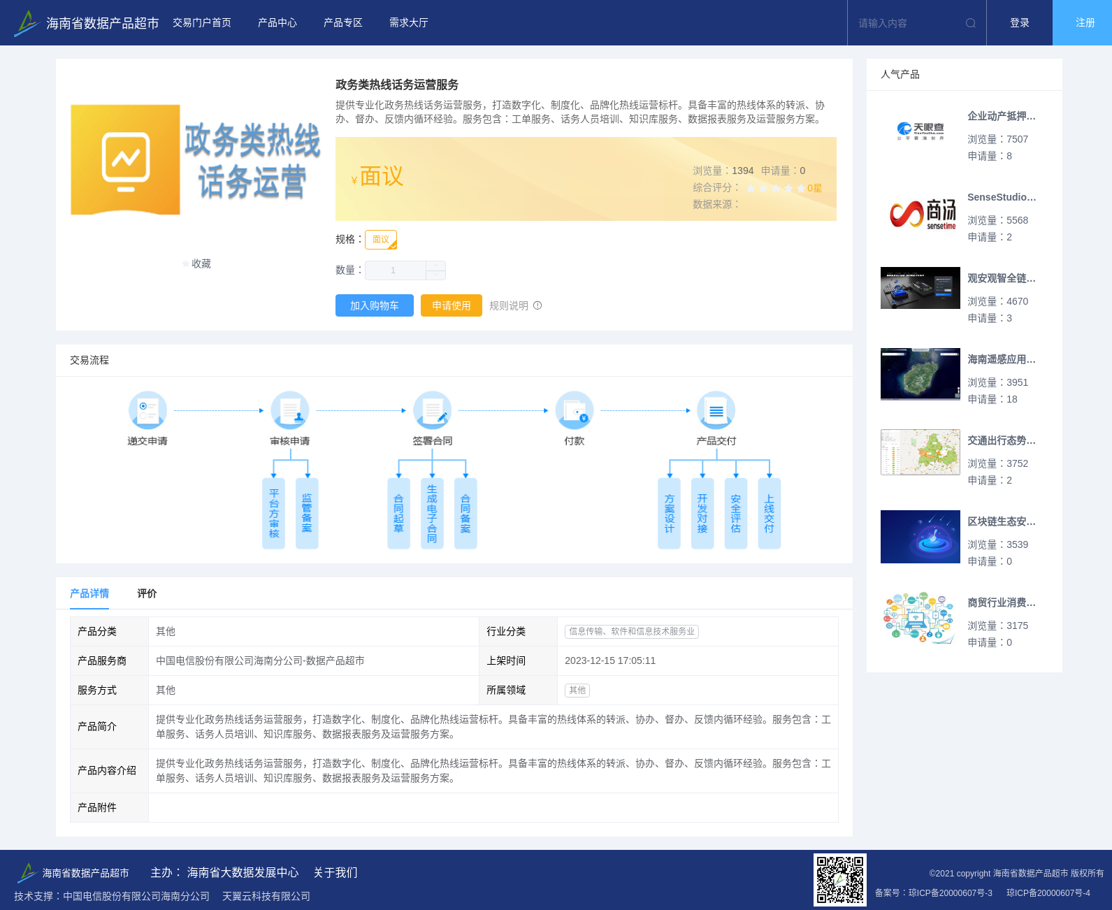
Task: Click the search magnifier icon
Action: click(x=971, y=23)
